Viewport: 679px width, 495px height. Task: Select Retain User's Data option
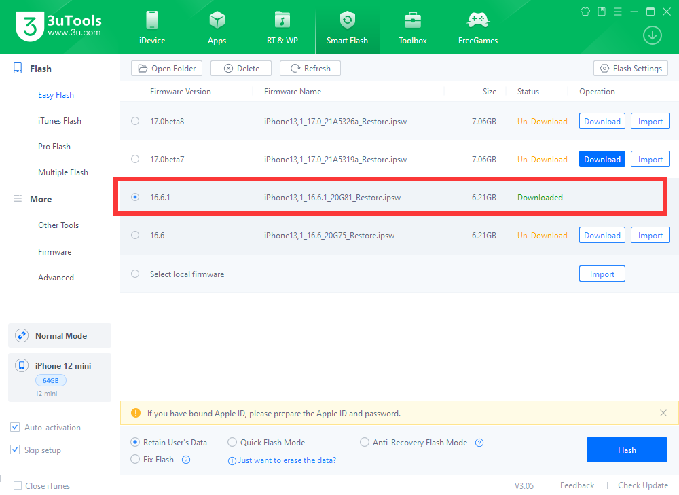coord(135,442)
